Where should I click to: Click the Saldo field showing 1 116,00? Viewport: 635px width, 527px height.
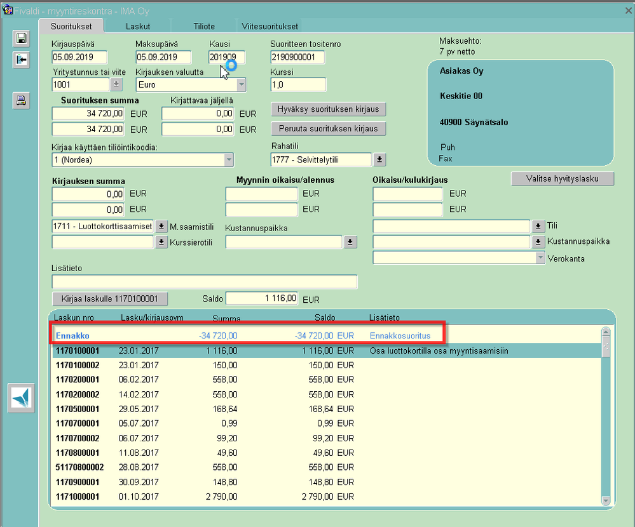(262, 298)
